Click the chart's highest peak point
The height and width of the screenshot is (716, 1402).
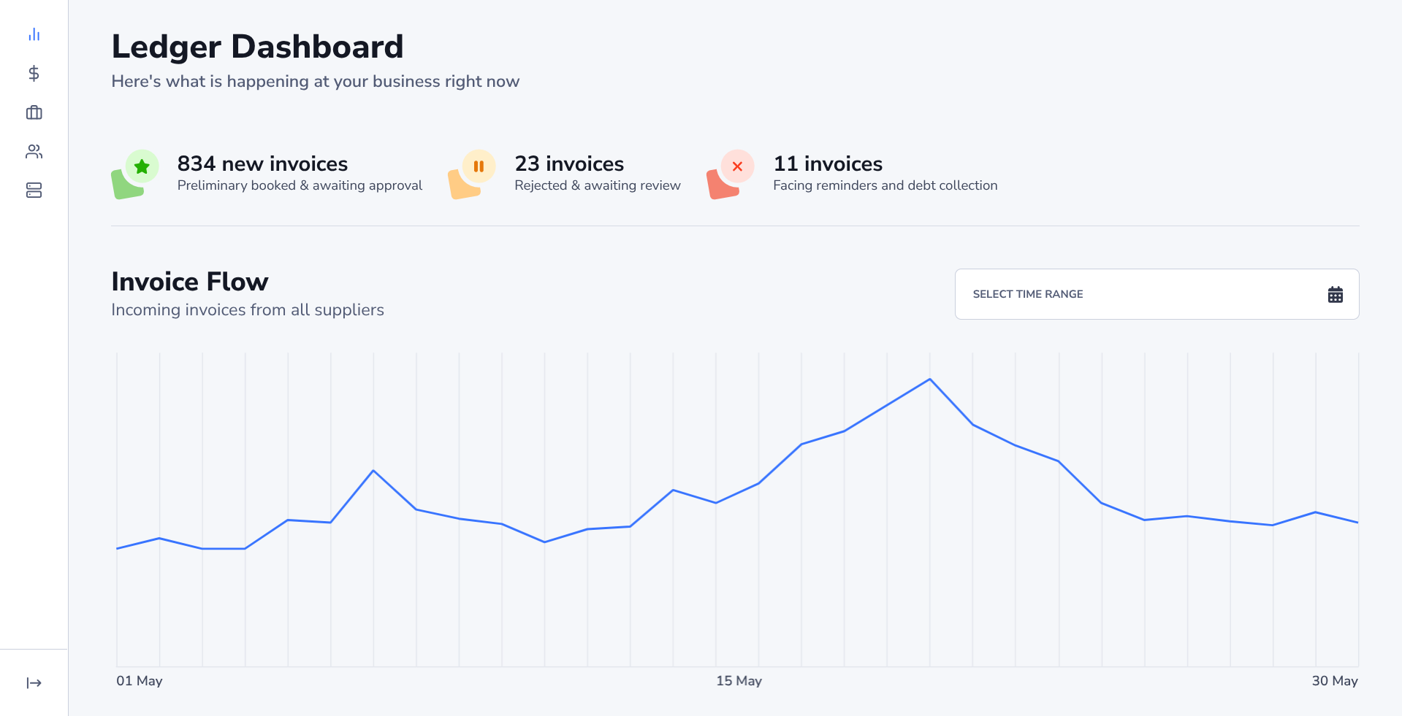point(930,379)
